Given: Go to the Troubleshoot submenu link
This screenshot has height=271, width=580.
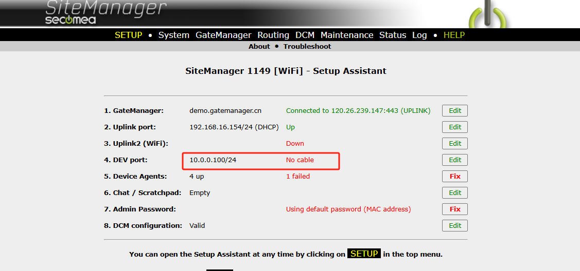Looking at the screenshot, I should (307, 47).
